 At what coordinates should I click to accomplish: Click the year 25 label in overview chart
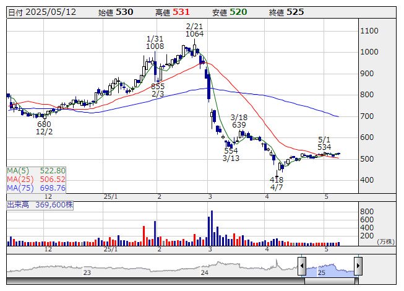(322, 272)
